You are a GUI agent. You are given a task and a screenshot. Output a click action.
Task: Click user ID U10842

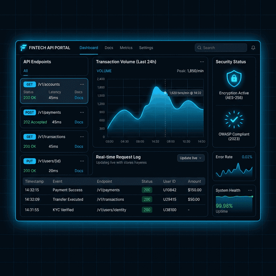click(169, 190)
